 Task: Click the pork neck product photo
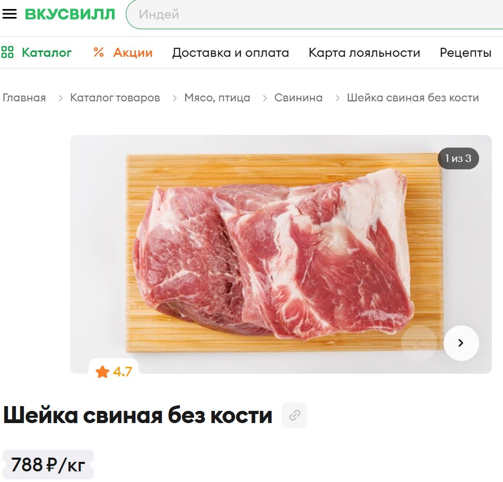[281, 254]
